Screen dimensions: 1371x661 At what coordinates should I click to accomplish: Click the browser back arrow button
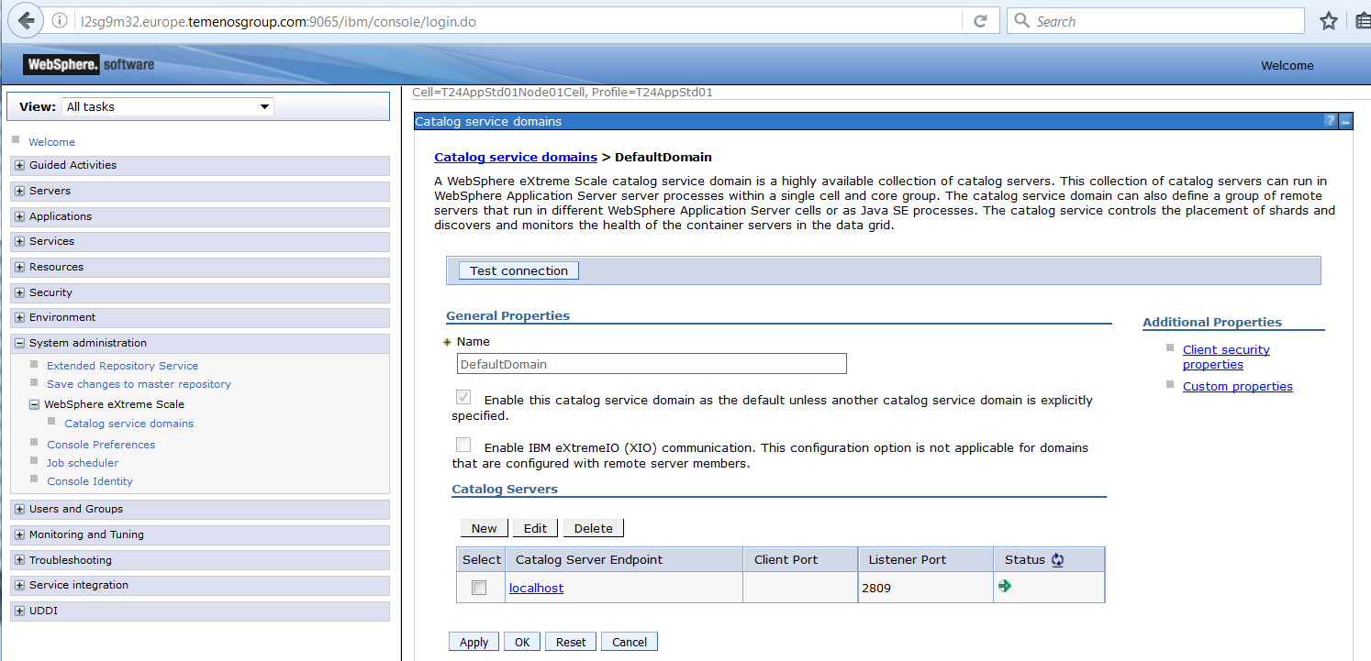26,21
